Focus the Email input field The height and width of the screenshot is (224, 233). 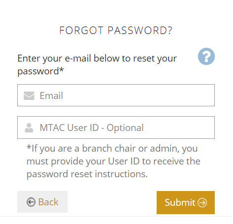(x=116, y=96)
